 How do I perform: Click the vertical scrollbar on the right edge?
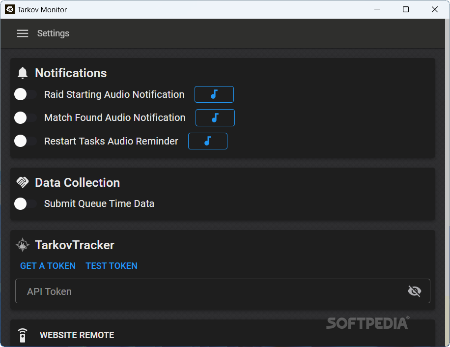pos(448,182)
